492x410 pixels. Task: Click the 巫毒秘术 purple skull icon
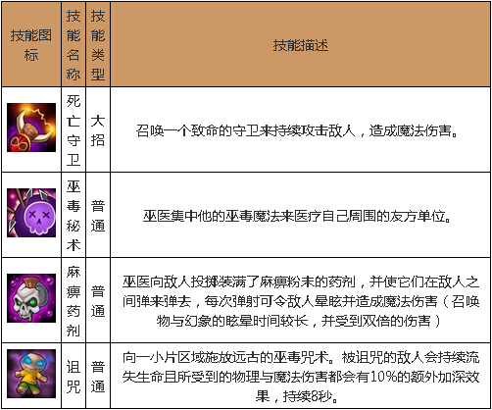pyautogui.click(x=31, y=213)
